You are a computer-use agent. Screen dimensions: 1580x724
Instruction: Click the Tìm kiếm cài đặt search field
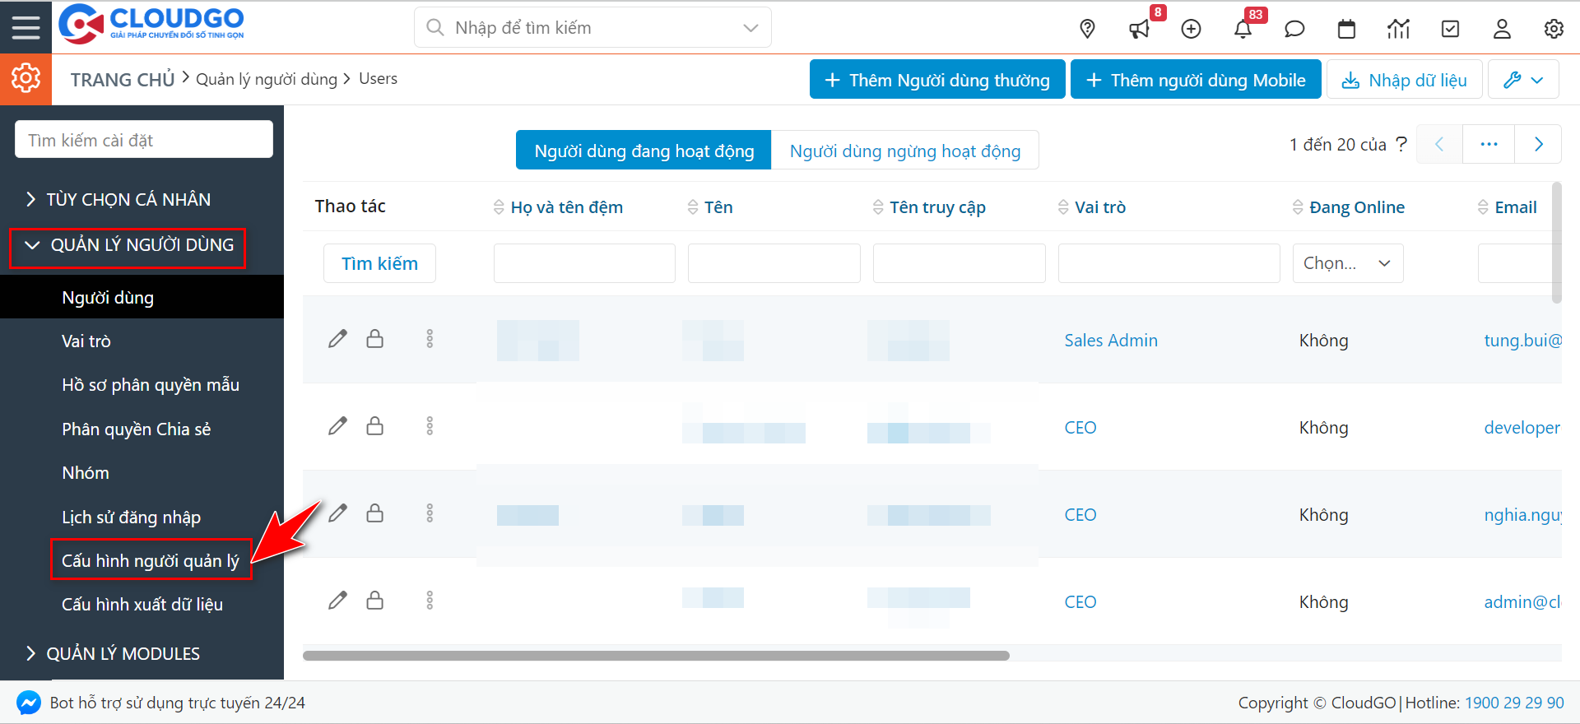click(x=144, y=140)
